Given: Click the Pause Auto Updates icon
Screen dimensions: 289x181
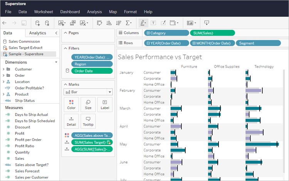Looking at the screenshot, I should pos(47,23).
